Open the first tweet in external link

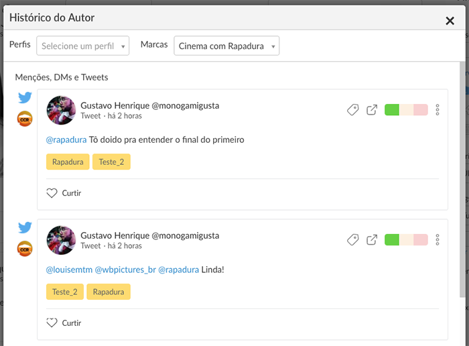[372, 110]
